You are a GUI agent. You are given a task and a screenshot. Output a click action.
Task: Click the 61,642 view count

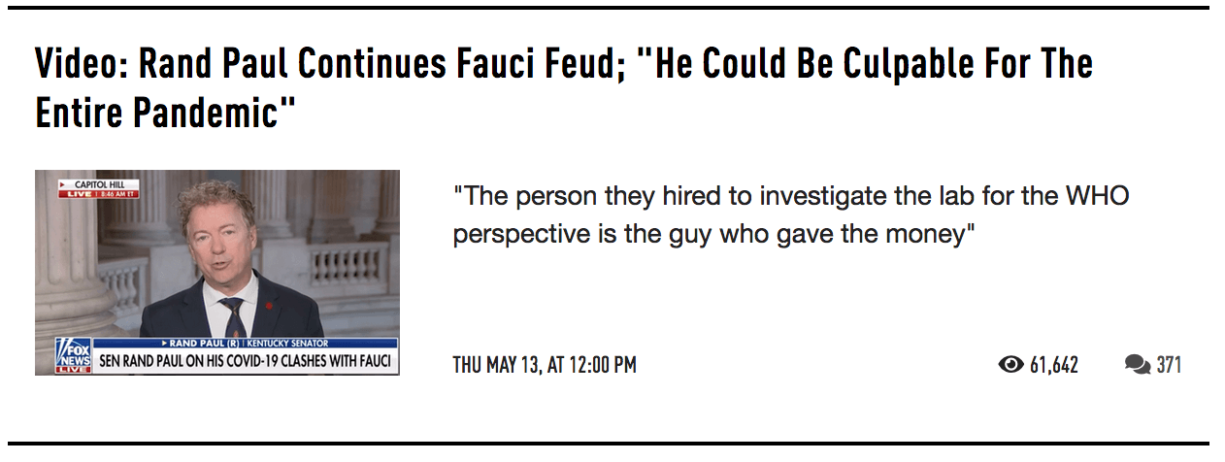coord(1053,365)
